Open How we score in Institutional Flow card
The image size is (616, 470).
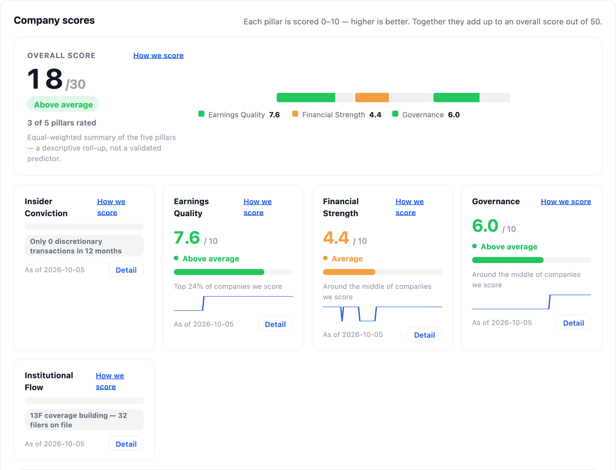[x=110, y=381]
